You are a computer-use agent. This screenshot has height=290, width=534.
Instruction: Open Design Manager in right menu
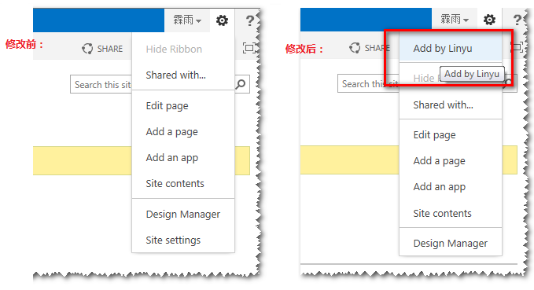point(450,244)
